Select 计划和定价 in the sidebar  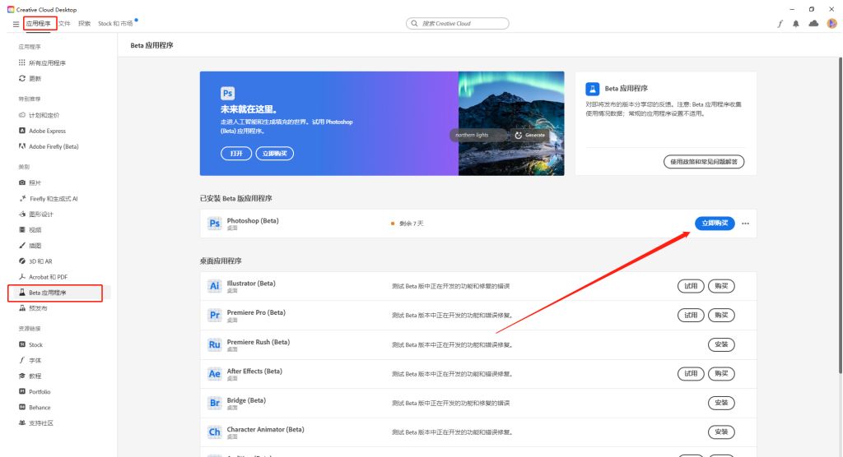click(x=44, y=115)
